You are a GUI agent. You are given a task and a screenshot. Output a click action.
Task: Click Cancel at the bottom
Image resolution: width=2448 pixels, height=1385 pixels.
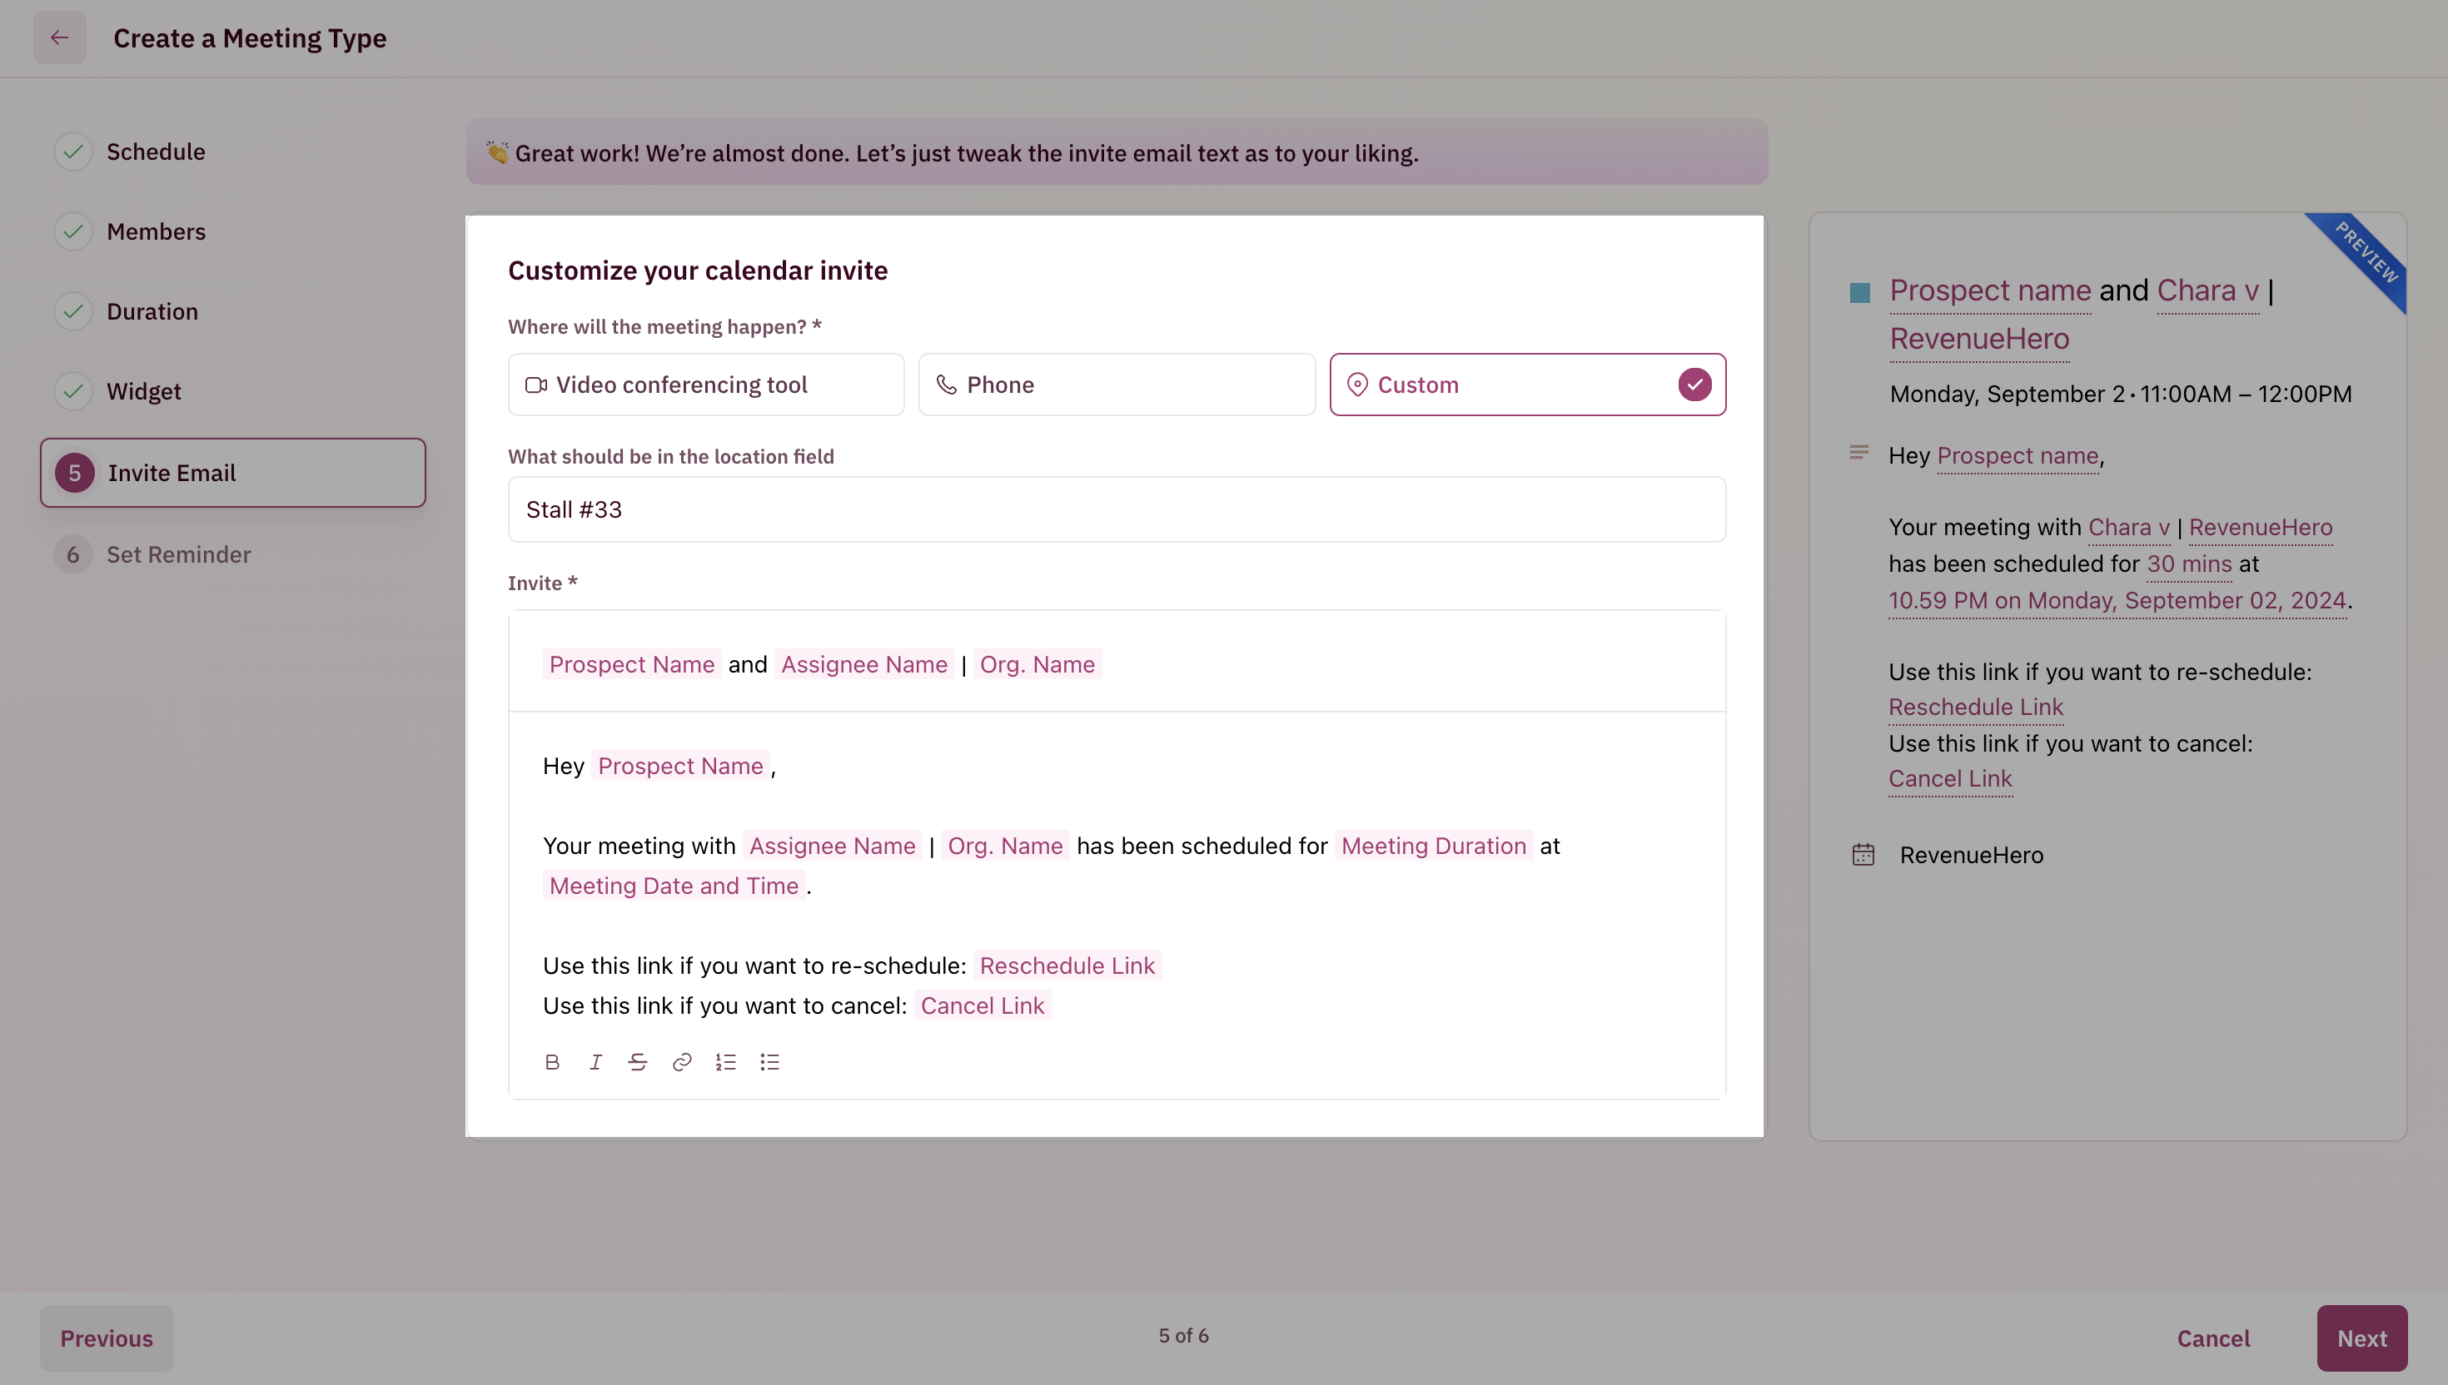coord(2213,1338)
